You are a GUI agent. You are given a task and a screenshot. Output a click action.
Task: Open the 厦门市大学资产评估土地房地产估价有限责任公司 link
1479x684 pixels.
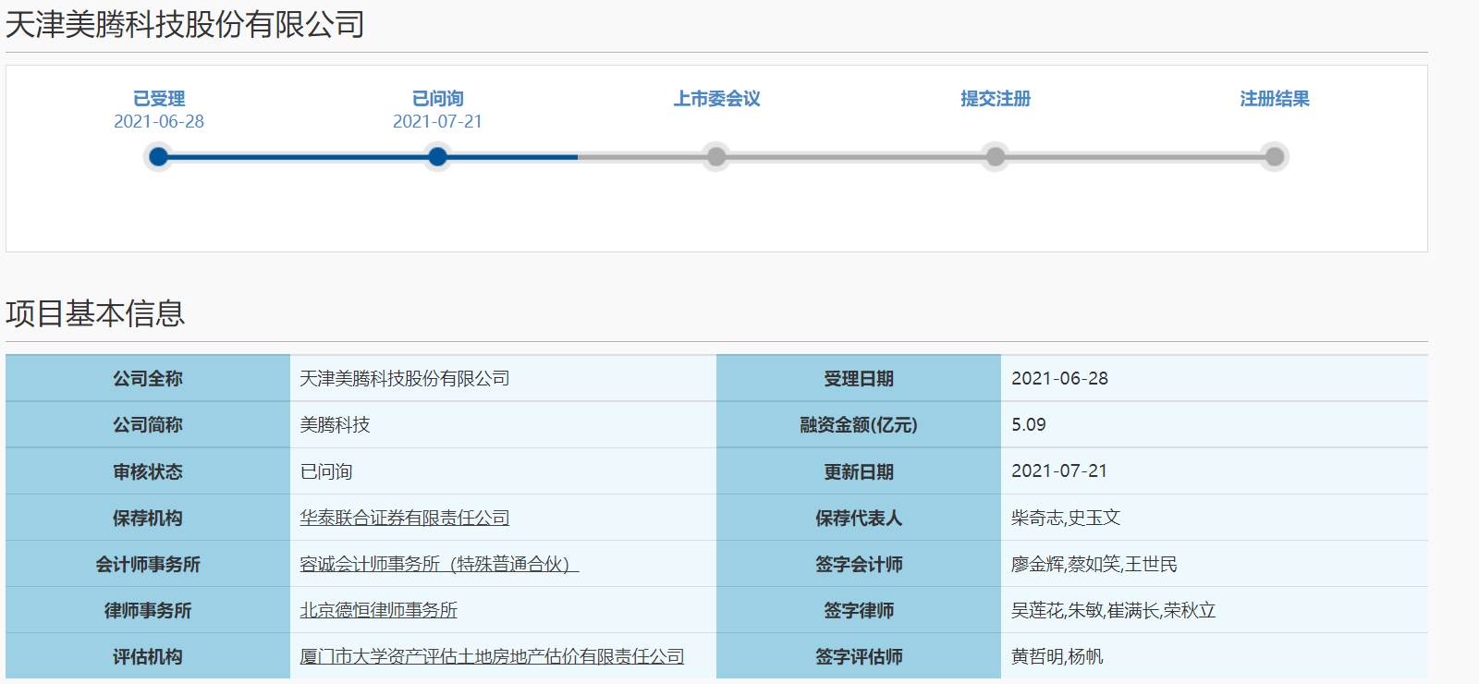point(492,656)
